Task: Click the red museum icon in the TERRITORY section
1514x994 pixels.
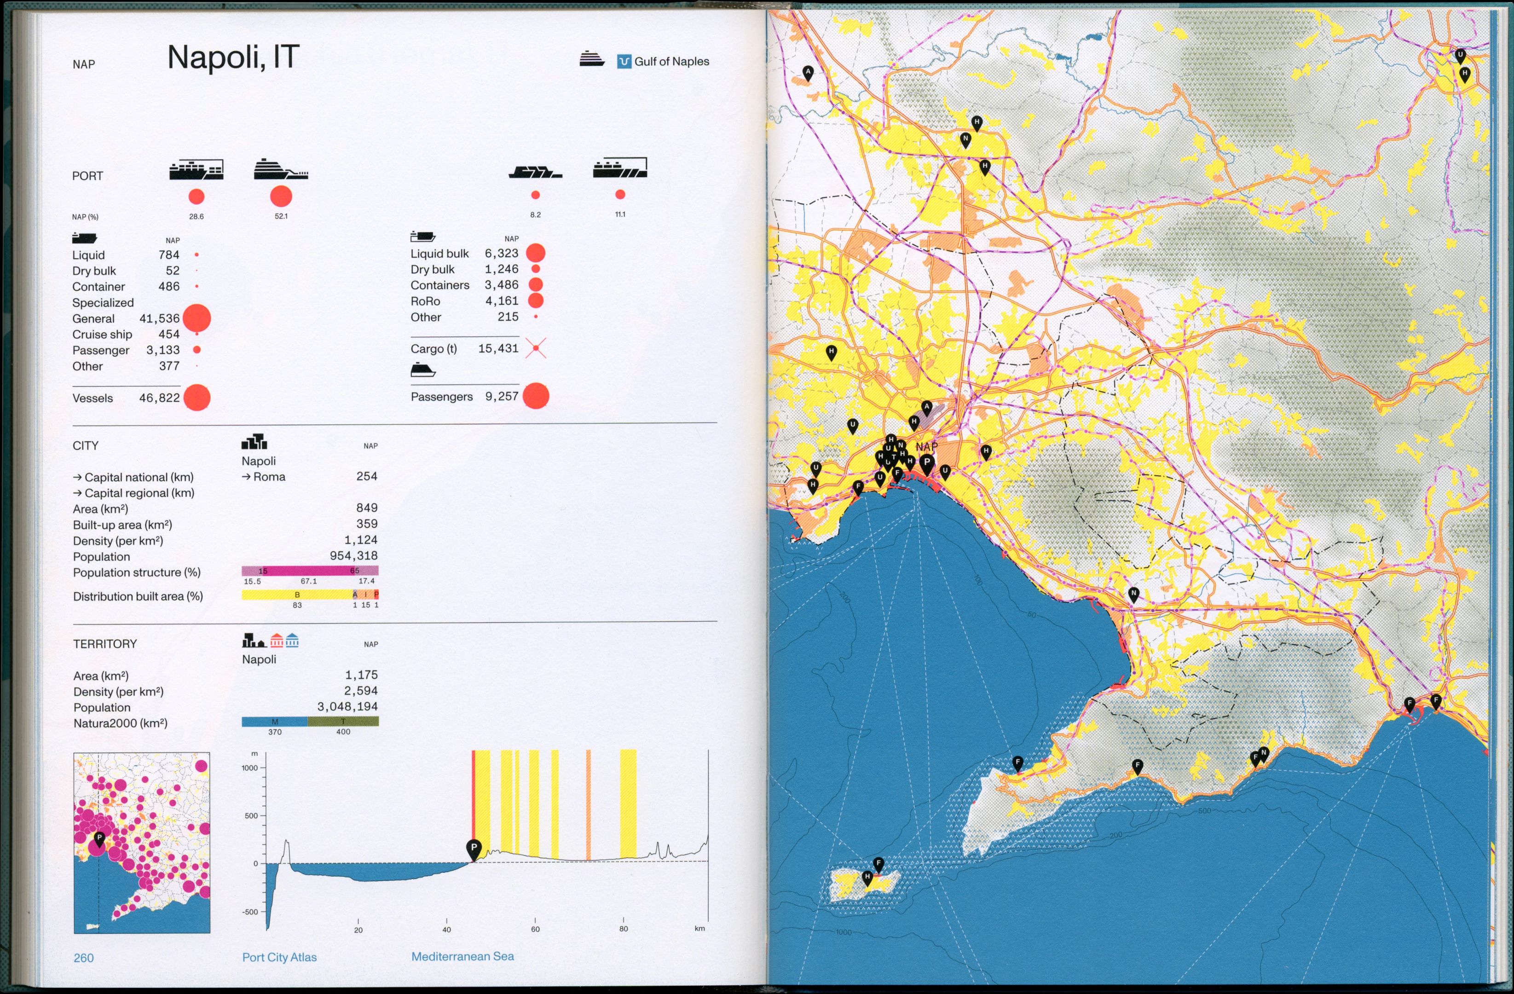Action: pos(277,640)
